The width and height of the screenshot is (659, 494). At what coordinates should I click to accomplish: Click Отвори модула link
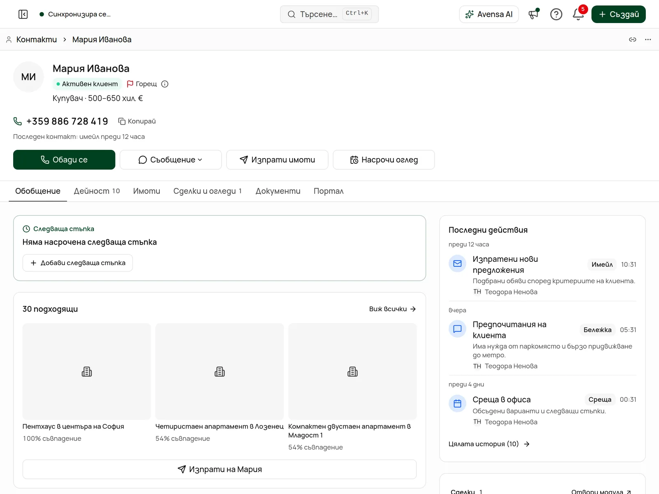[x=601, y=492]
